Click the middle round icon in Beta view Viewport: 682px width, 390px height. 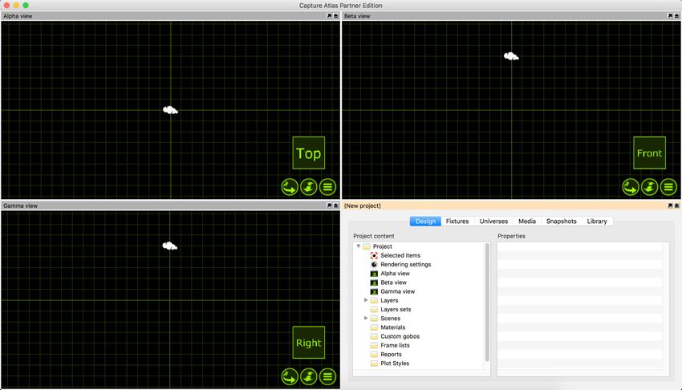point(649,187)
